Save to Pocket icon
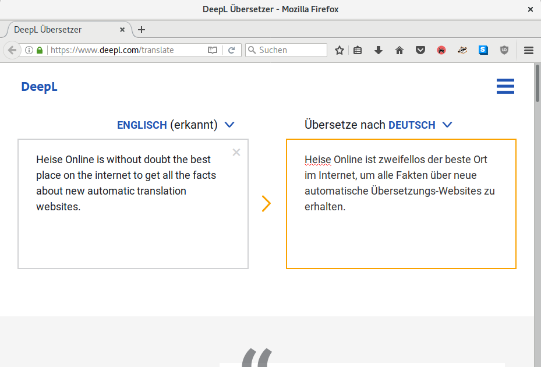Screen dimensions: 541x367 420,51
